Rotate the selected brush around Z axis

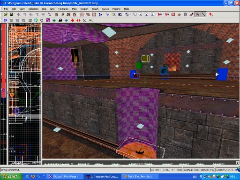pyautogui.click(x=49, y=15)
